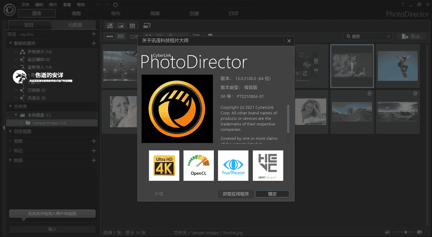Click the Ultra HD 4K badge

(164, 166)
